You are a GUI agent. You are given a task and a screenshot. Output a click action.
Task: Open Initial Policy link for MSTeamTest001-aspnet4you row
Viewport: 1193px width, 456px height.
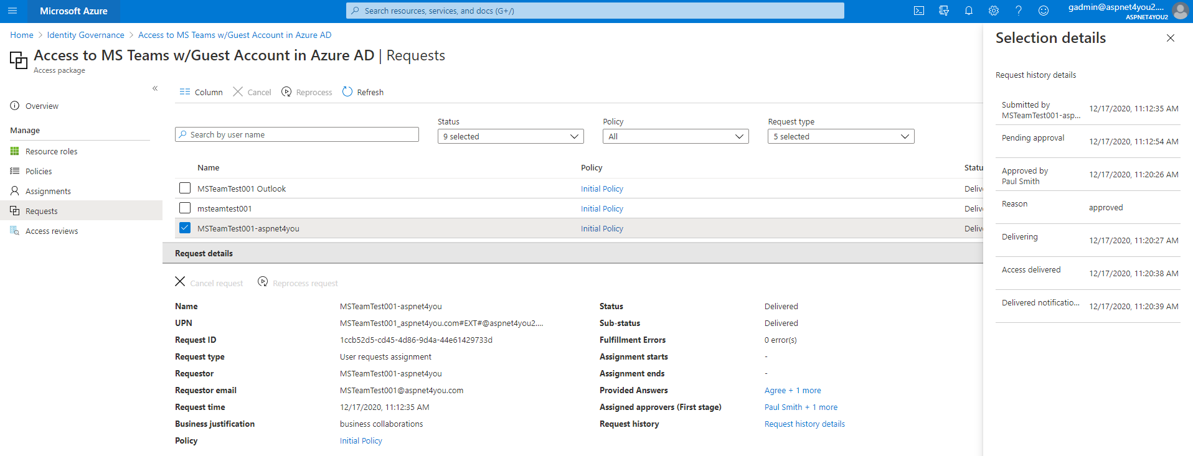(602, 228)
